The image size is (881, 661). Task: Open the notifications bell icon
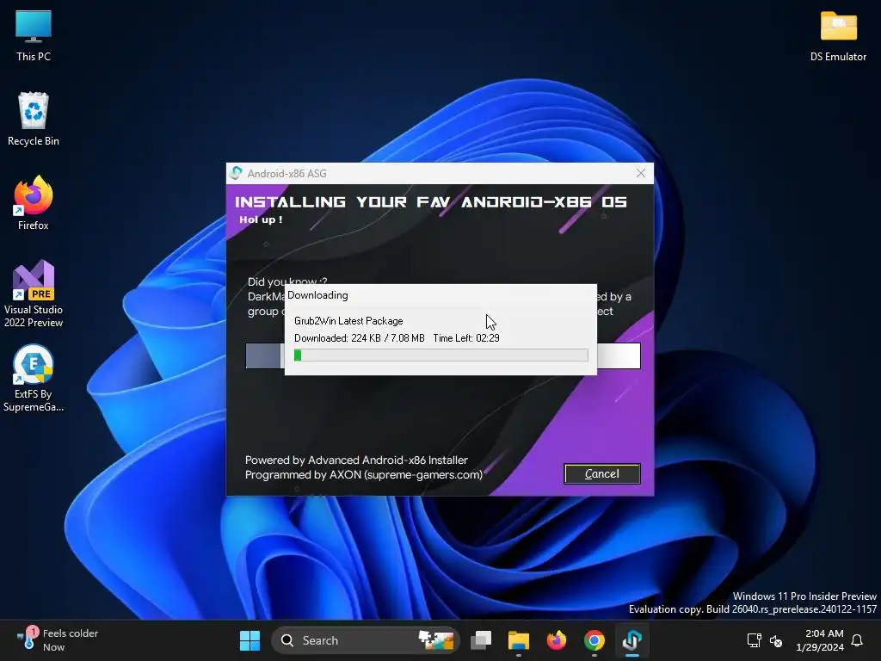[858, 640]
